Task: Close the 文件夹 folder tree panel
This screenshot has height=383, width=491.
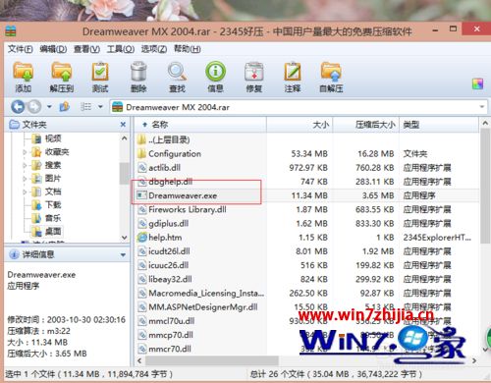Action: pos(123,125)
